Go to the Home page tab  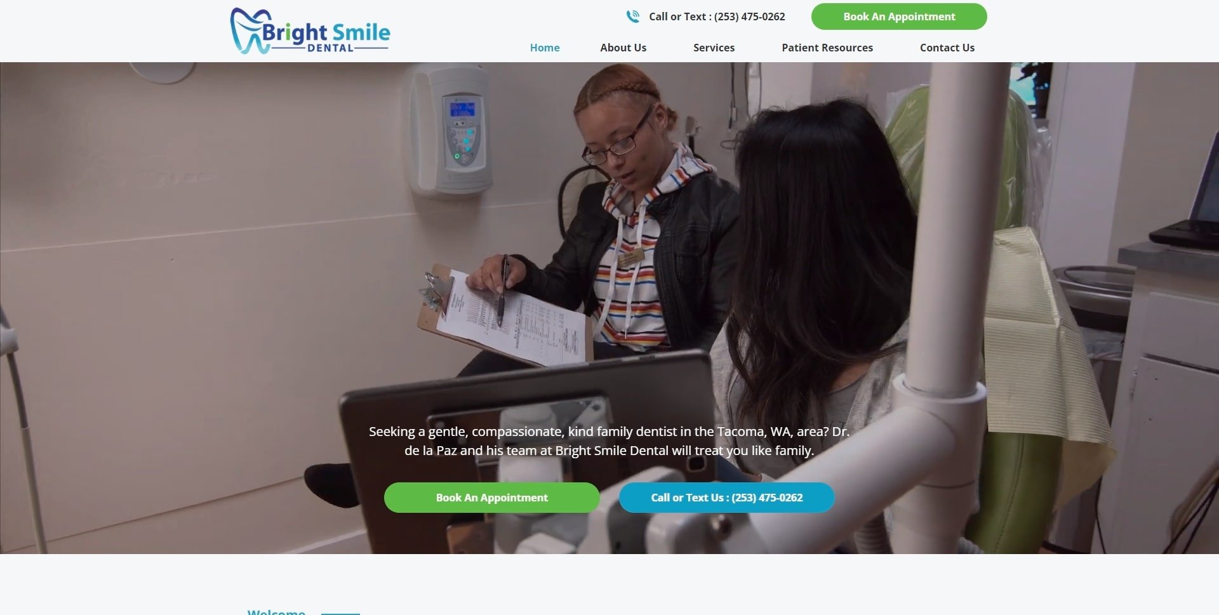[545, 48]
